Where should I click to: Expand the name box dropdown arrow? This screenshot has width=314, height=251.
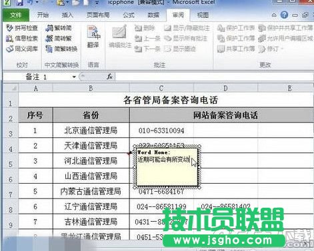tap(74, 77)
